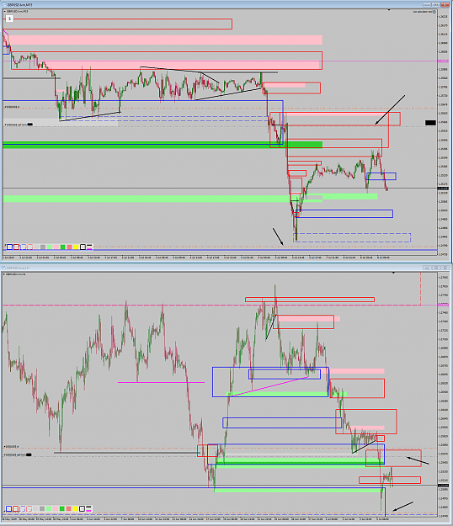Pick the bright green swatch in upper chart palette

(63, 247)
